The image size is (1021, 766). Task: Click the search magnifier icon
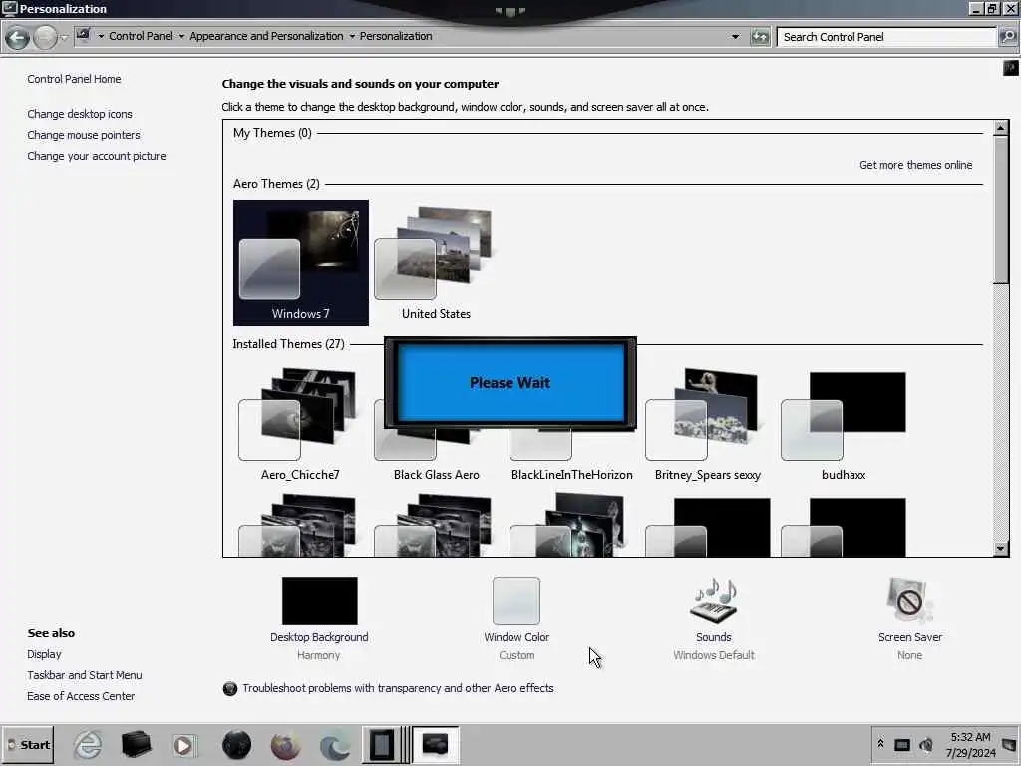coord(1007,37)
